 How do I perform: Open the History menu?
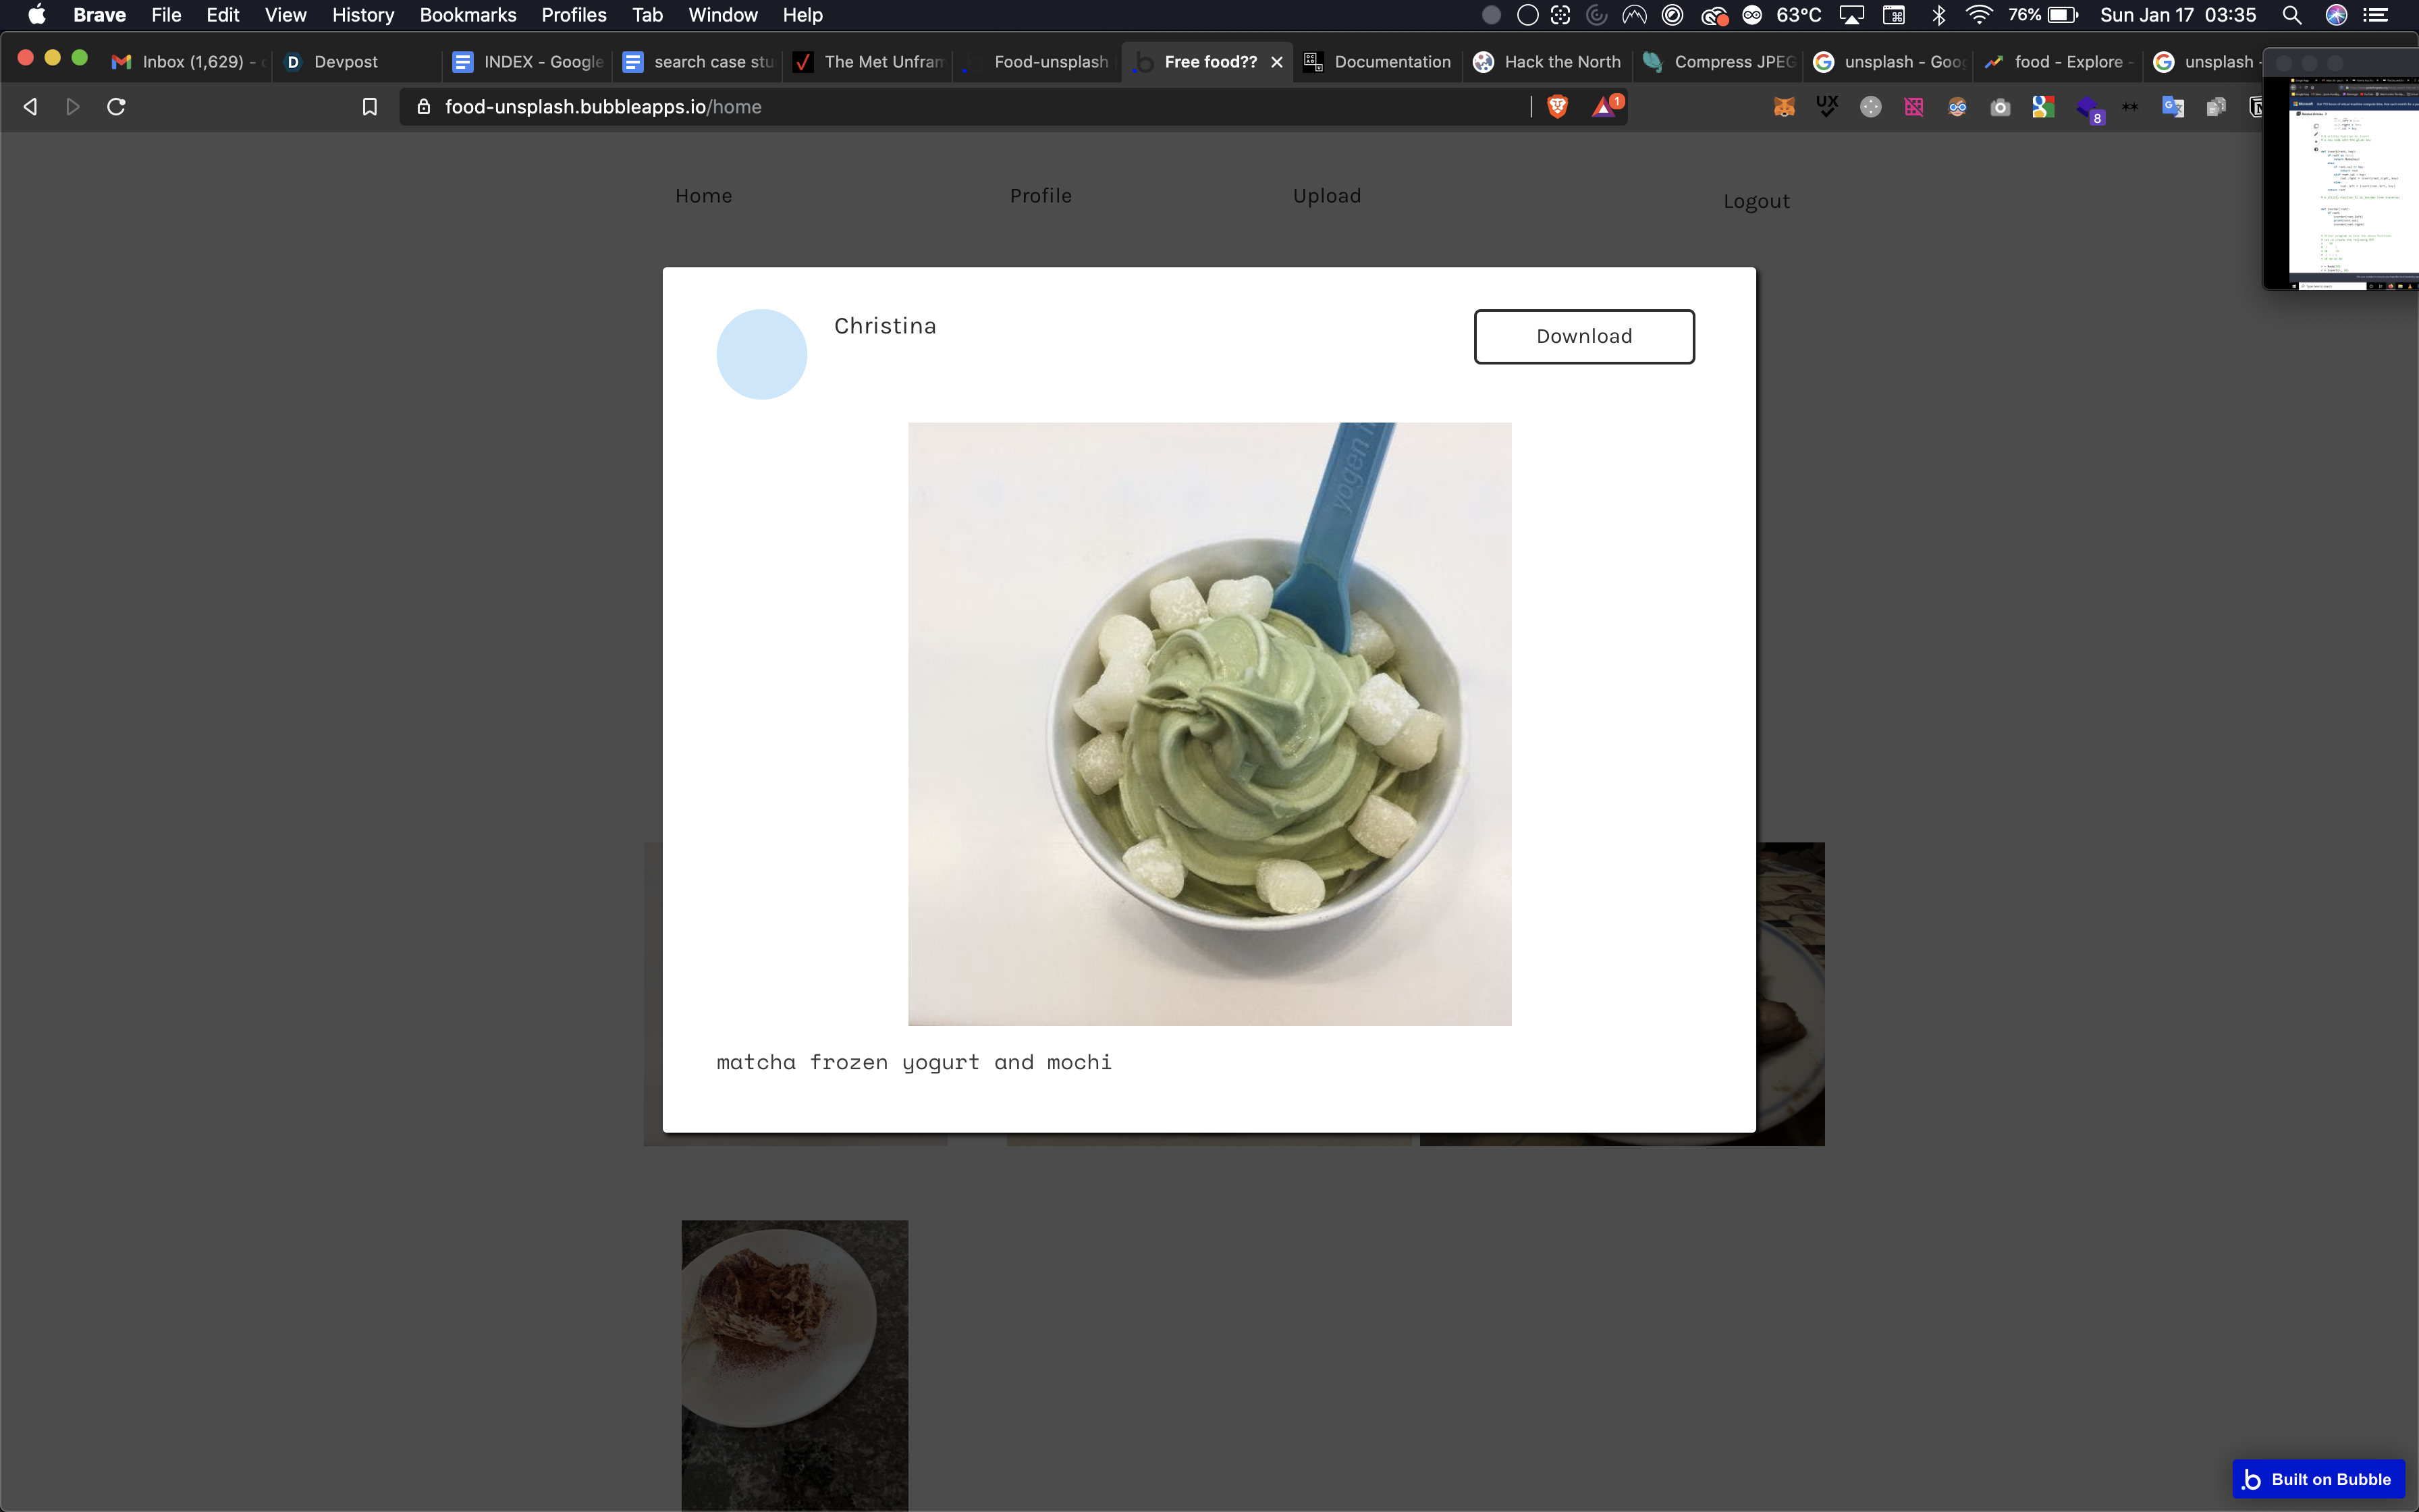click(363, 15)
